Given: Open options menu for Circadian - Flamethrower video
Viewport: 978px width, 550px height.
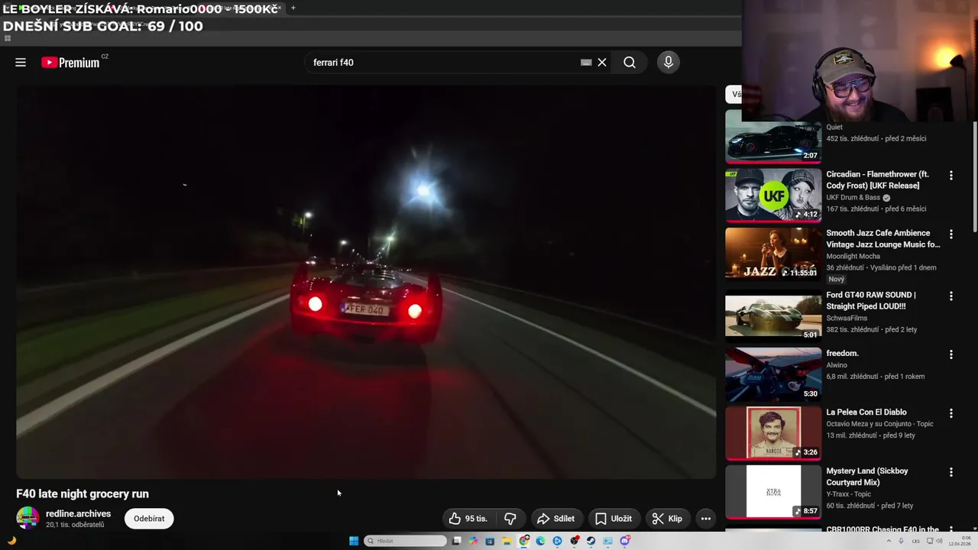Looking at the screenshot, I should [951, 176].
